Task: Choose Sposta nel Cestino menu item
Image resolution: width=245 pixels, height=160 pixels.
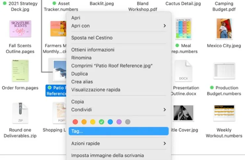Action: point(92,38)
